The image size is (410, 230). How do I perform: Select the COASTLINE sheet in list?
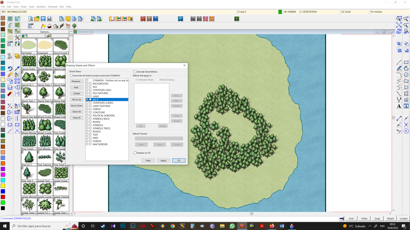[x=99, y=112]
